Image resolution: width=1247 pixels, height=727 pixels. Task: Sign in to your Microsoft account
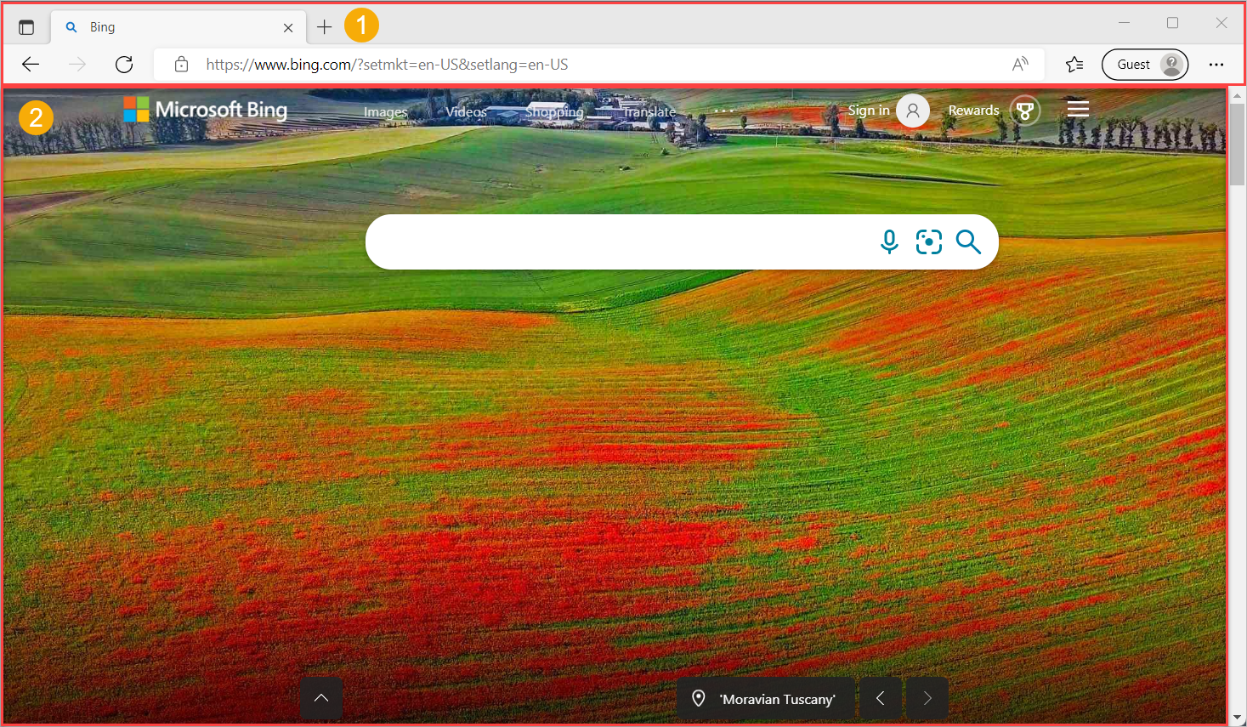pos(869,110)
